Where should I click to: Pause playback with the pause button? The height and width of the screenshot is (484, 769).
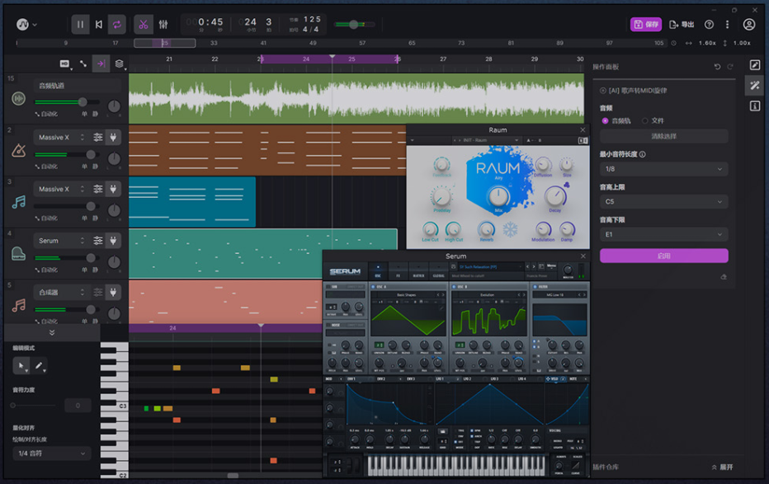click(x=80, y=24)
